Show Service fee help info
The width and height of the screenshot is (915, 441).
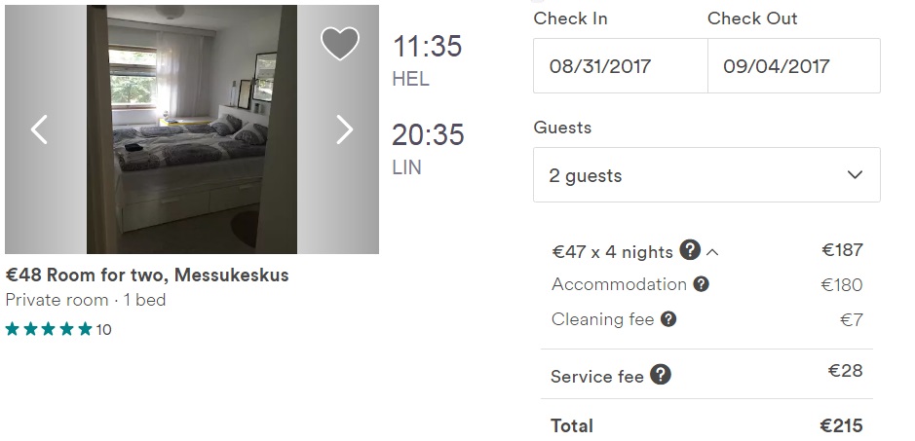click(x=661, y=375)
